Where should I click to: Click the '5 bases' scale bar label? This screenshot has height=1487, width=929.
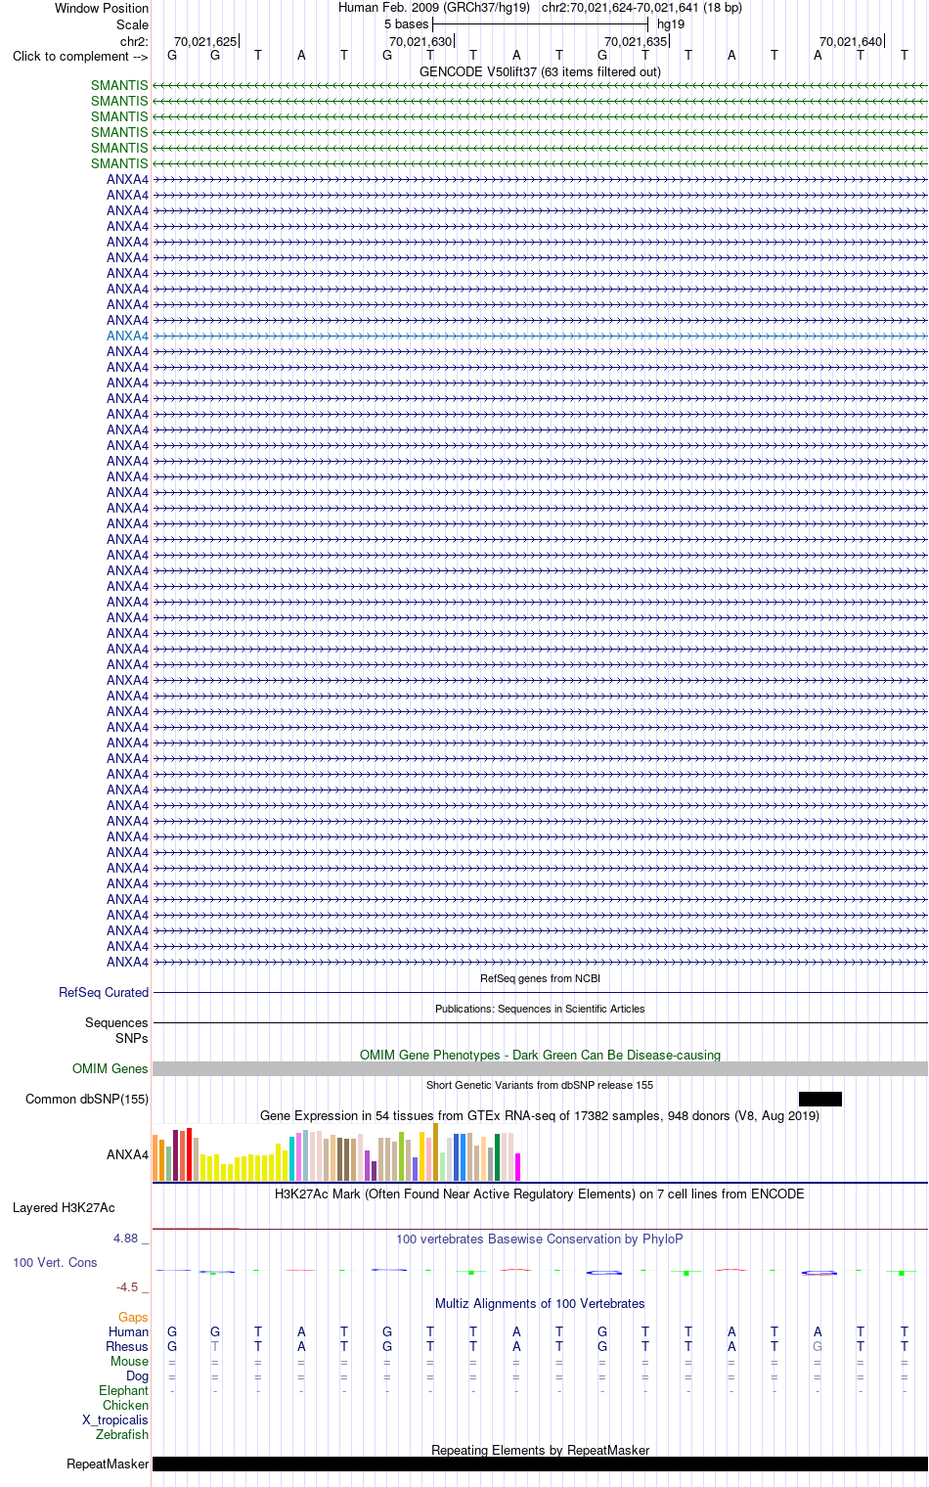[x=406, y=24]
